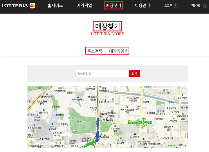Click the NAVER logo on the map
The width and height of the screenshot is (209, 152).
pyautogui.click(x=172, y=145)
